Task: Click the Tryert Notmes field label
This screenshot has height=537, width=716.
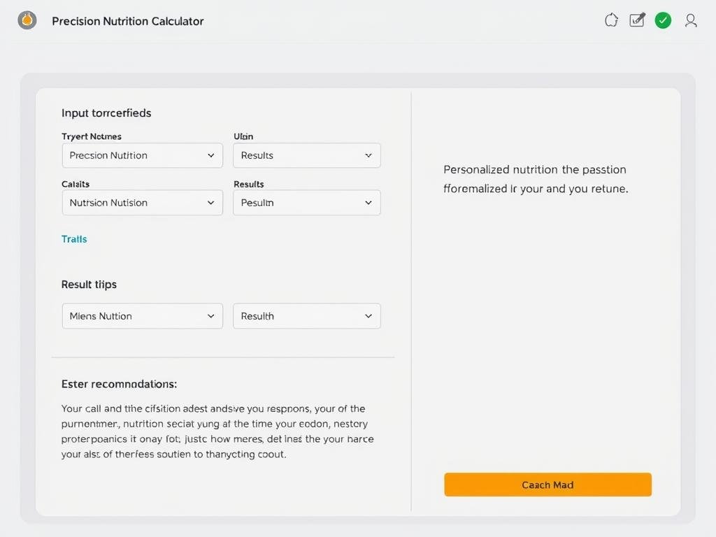Action: click(91, 136)
